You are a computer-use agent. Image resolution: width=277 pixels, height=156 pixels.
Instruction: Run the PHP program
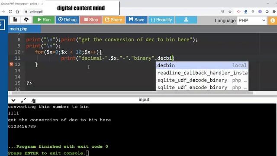[x=44, y=19]
